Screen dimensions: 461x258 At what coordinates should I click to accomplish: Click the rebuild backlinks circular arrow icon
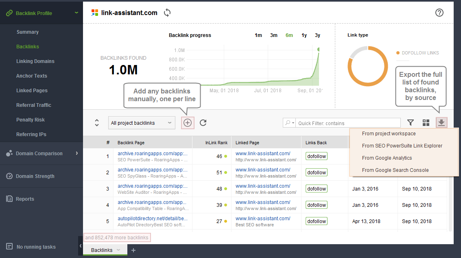203,123
